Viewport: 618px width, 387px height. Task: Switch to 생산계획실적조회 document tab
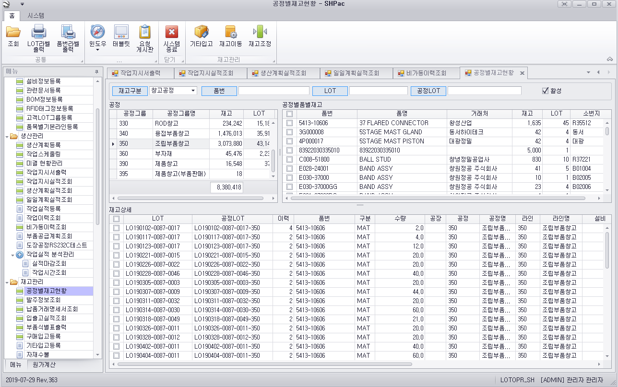[x=283, y=73]
